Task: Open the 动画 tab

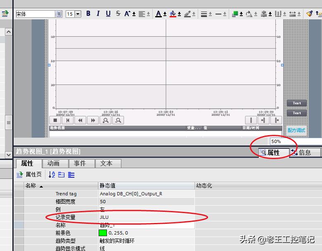Action: pos(55,164)
